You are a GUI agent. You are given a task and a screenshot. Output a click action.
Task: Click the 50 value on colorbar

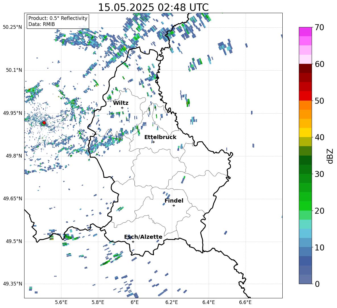point(319,101)
